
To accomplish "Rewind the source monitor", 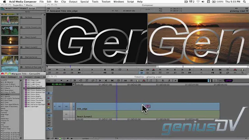I will coord(49,70).
